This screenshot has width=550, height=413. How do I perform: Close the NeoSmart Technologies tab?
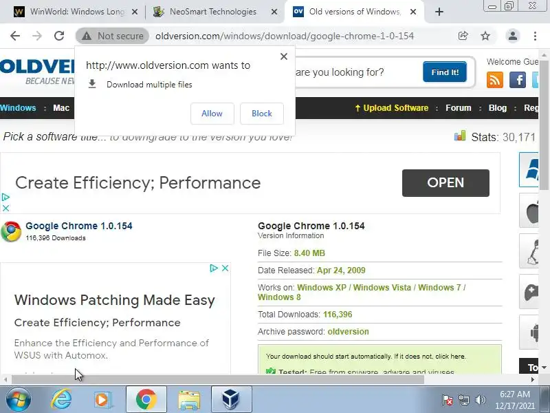(x=274, y=12)
